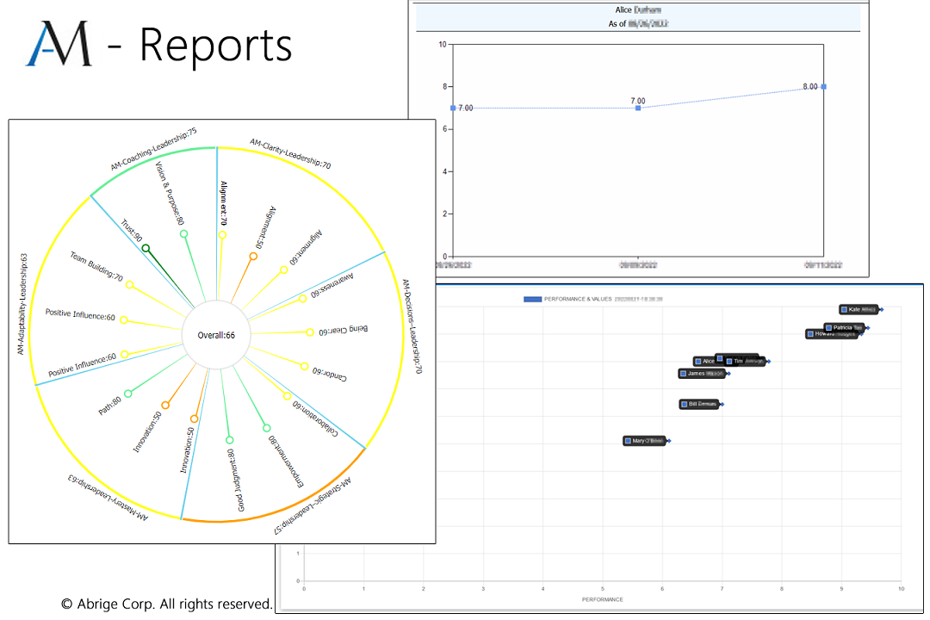Select the Alice Durham line chart title

pos(637,9)
